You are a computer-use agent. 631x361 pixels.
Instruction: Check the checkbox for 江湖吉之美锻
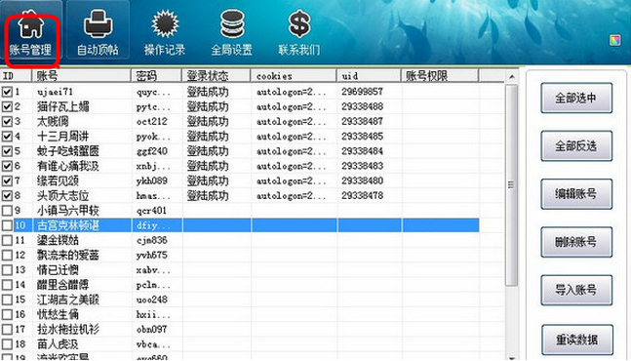(x=7, y=300)
